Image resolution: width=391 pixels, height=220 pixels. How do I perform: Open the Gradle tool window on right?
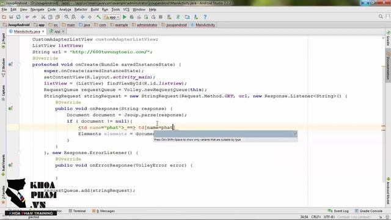coord(388,38)
